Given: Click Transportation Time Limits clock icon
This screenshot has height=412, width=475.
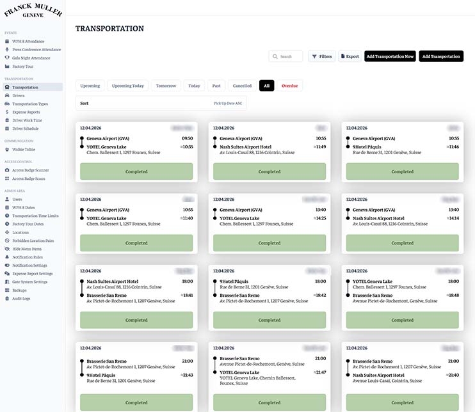Looking at the screenshot, I should (x=7, y=216).
